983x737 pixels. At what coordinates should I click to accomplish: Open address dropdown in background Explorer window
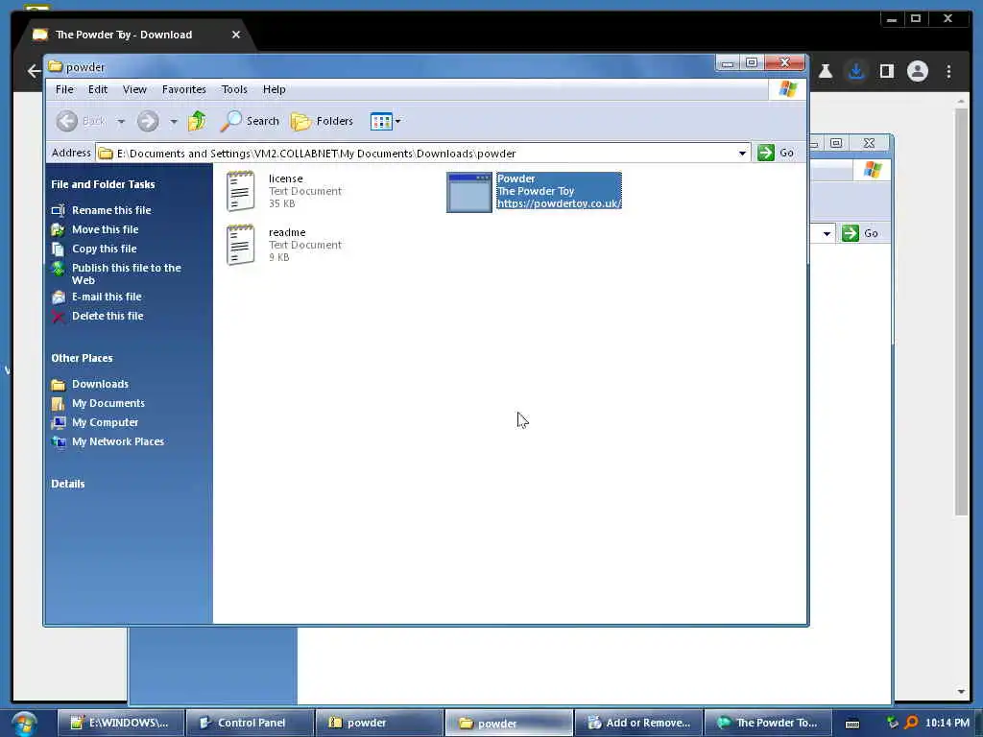pos(827,233)
